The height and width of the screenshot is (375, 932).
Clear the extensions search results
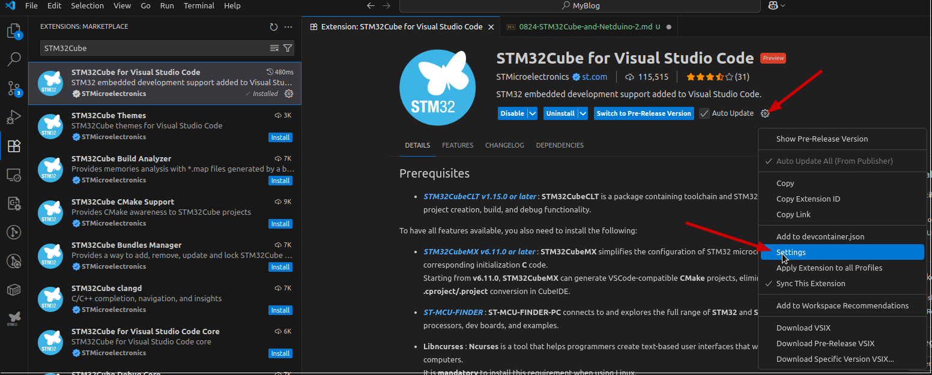[274, 48]
